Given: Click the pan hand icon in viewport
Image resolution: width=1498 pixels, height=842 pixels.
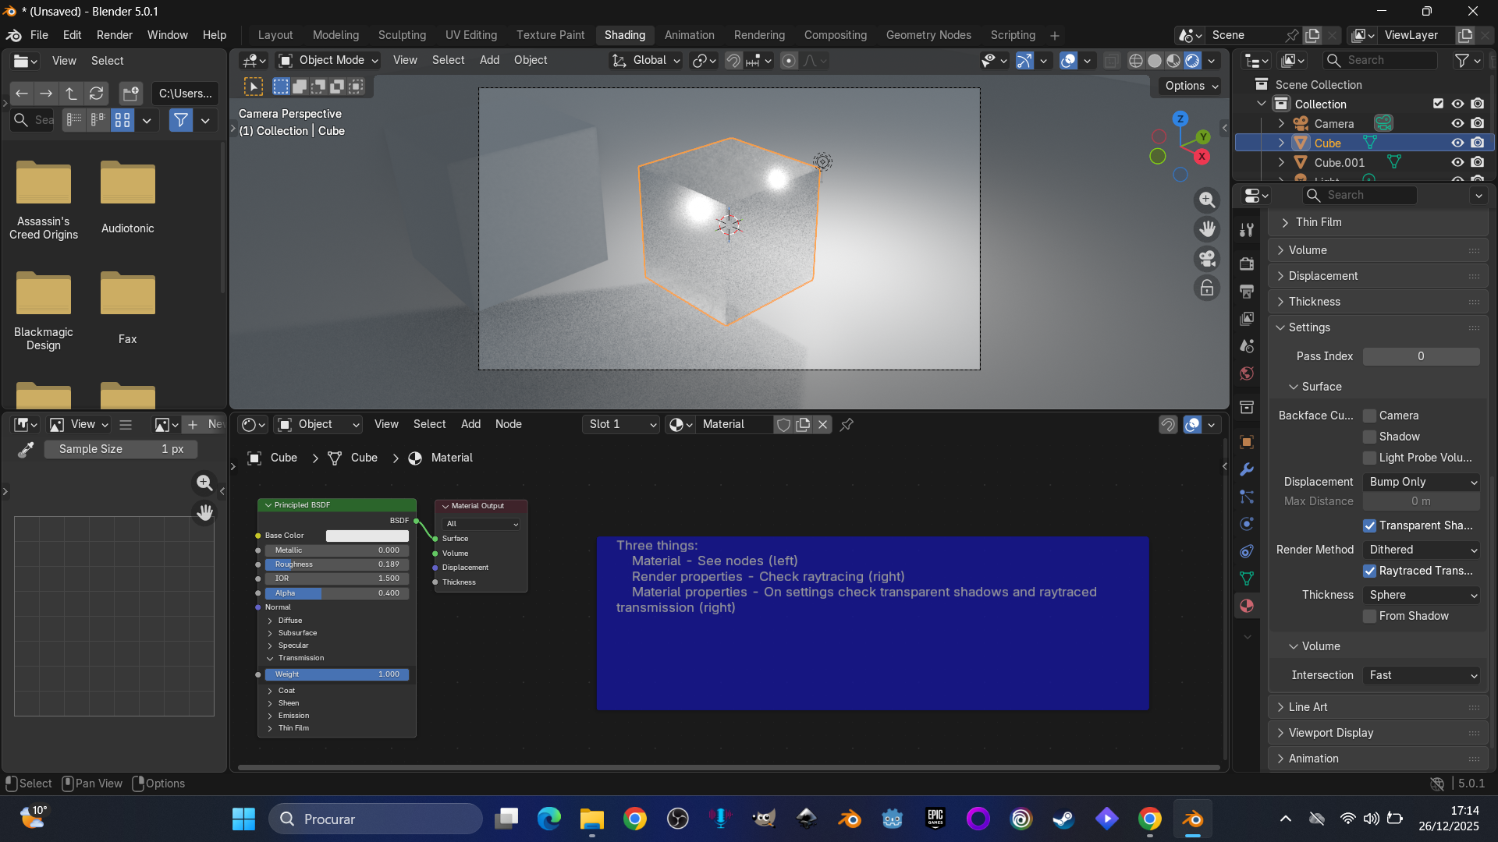Looking at the screenshot, I should [1207, 229].
